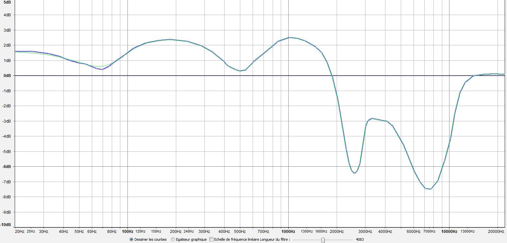The width and height of the screenshot is (507, 243).
Task: Click the '0dB' label on the gain axis
Action: coord(7,76)
